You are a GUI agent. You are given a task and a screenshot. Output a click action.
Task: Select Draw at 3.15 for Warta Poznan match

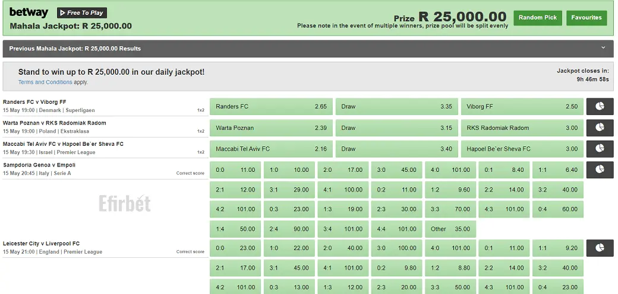tap(396, 128)
